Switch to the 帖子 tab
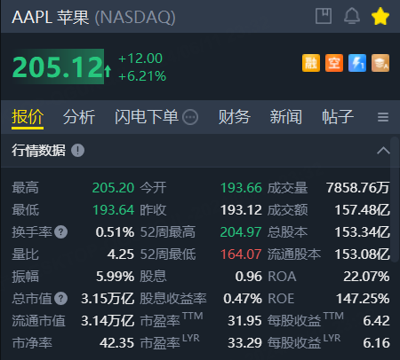This screenshot has height=360, width=400. point(338,117)
